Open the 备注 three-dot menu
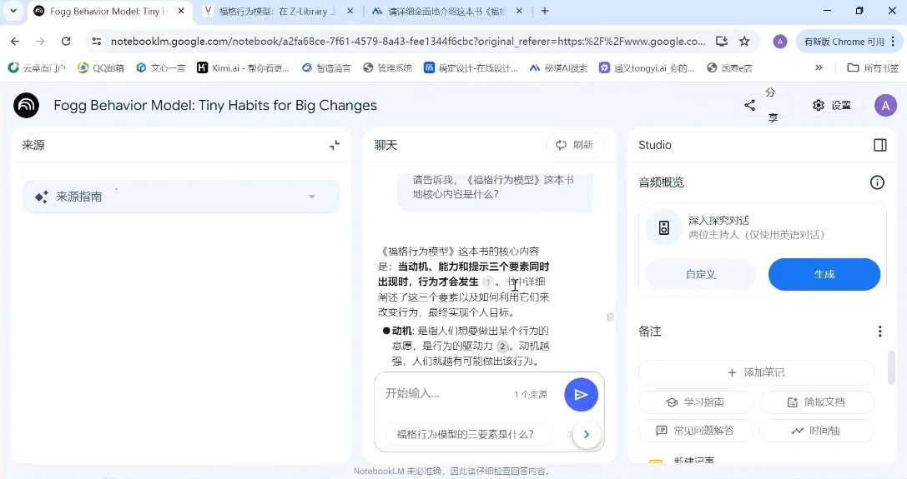Image resolution: width=907 pixels, height=479 pixels. 879,332
